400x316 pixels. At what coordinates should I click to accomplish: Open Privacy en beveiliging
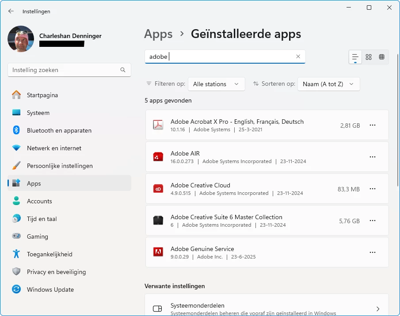(69, 272)
